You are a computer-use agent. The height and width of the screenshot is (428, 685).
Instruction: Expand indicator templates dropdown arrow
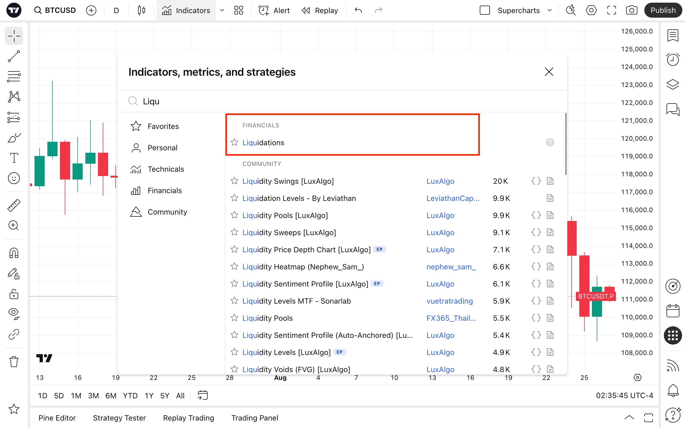(x=222, y=10)
